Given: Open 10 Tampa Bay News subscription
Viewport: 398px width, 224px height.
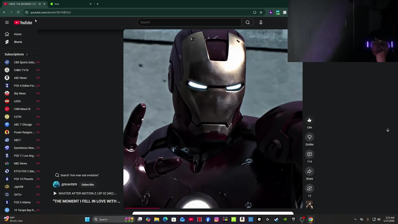Looking at the screenshot, I should (22, 210).
